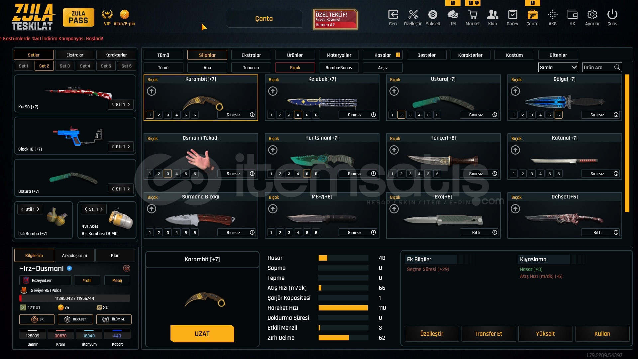Click the Çıkış power icon

click(612, 15)
